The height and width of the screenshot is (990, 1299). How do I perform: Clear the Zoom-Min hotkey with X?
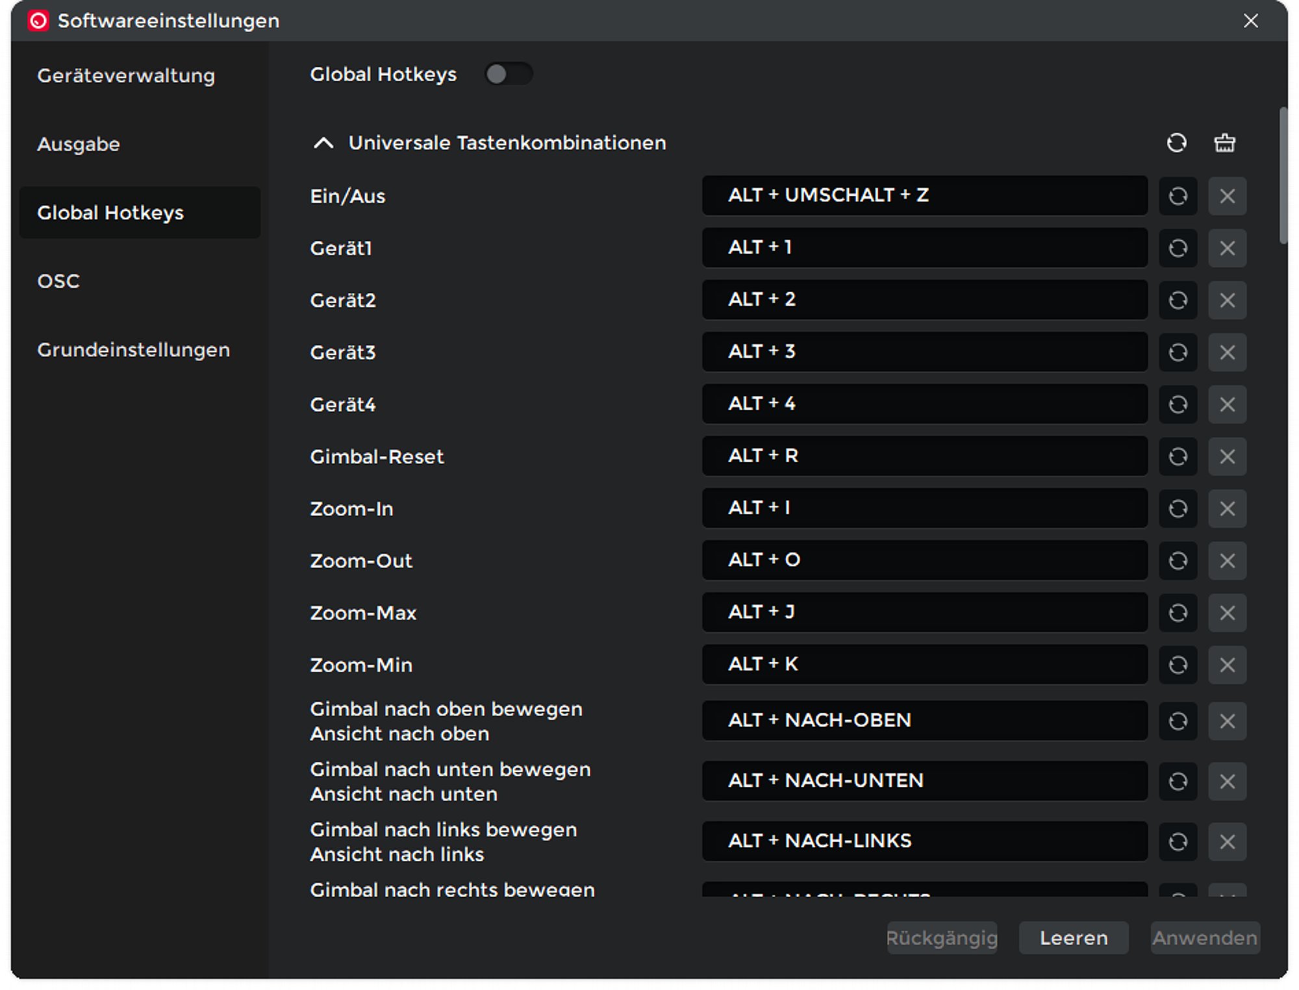click(1227, 665)
